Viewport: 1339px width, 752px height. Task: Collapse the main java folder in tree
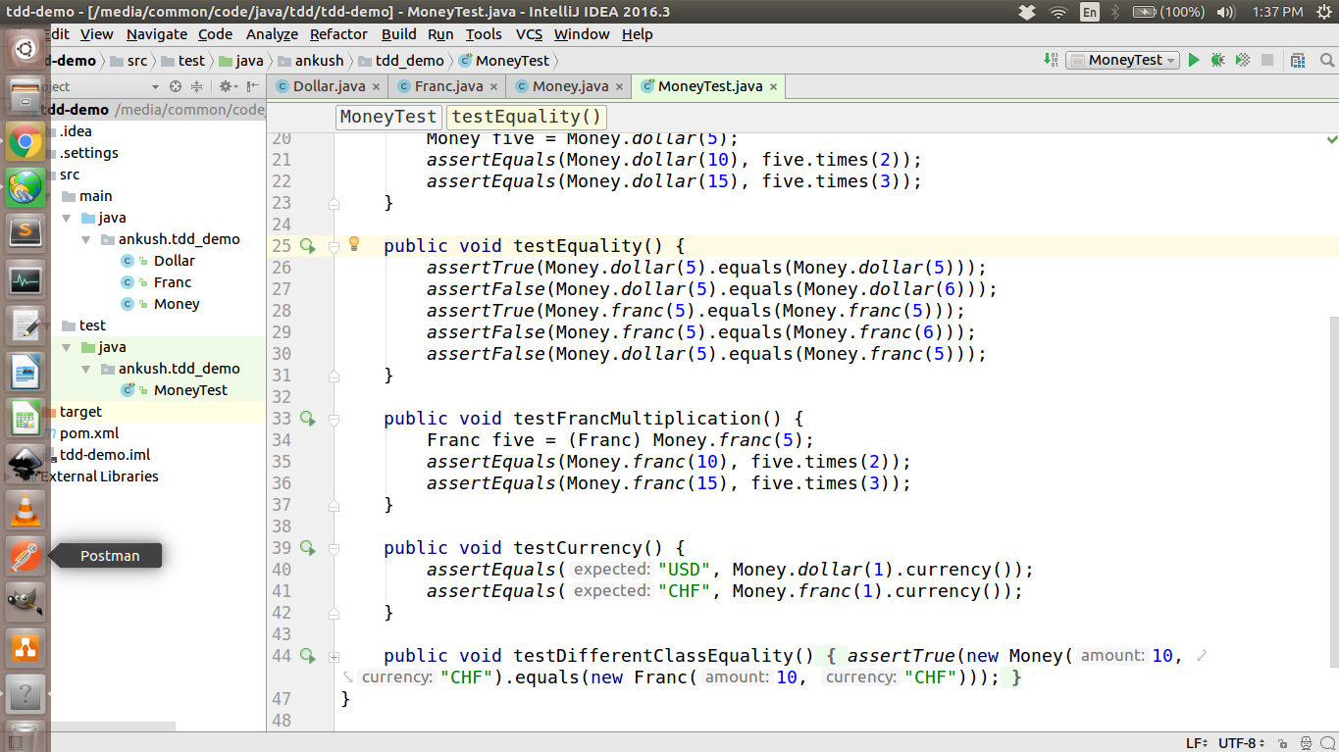pos(67,218)
